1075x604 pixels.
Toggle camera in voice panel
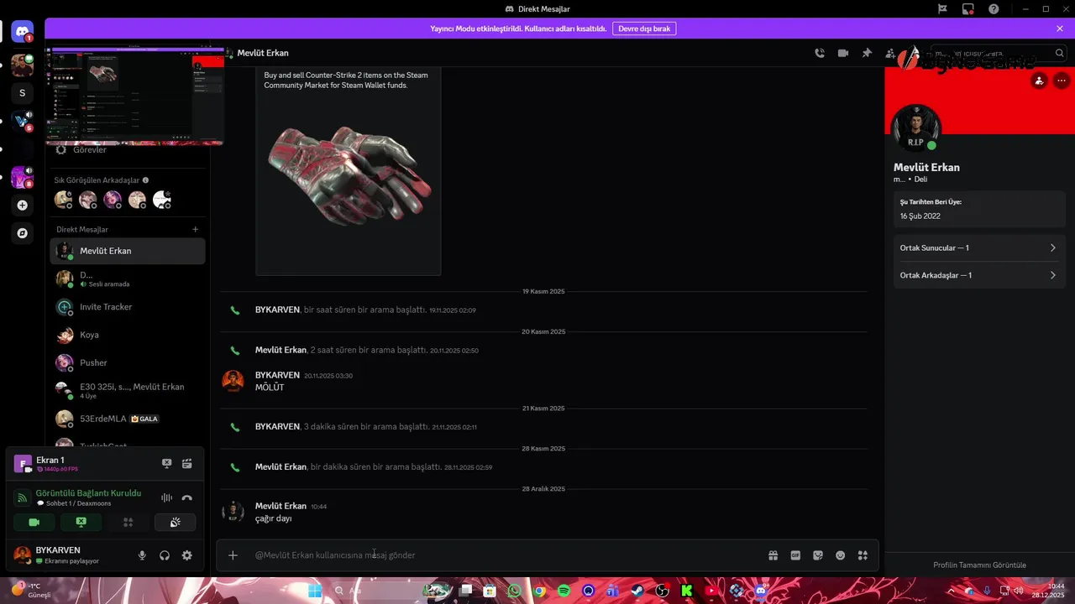point(34,522)
